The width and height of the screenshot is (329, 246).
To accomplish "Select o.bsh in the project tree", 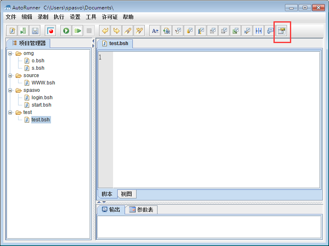I will click(38, 61).
